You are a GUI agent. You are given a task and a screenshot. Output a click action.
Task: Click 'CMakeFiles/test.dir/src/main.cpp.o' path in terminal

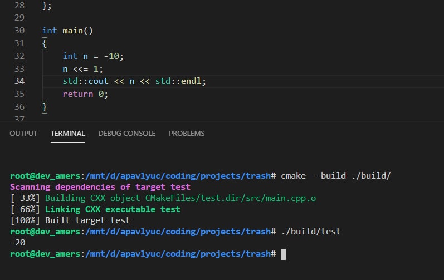tap(231, 198)
